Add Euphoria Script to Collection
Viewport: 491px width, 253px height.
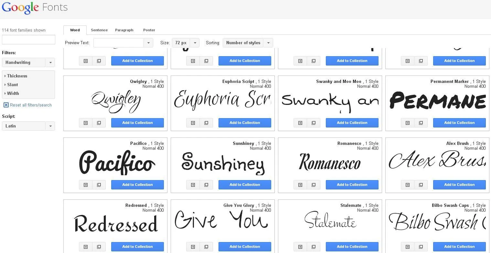[x=245, y=123]
